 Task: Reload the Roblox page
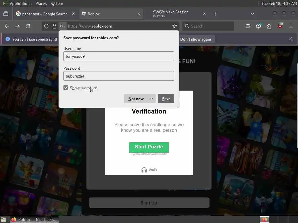tap(28, 26)
